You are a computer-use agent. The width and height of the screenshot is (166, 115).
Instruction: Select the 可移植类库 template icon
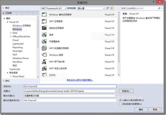point(44,42)
